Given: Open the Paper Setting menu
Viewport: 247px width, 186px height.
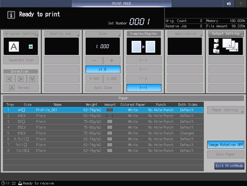Looking at the screenshot, I should click(x=226, y=110).
